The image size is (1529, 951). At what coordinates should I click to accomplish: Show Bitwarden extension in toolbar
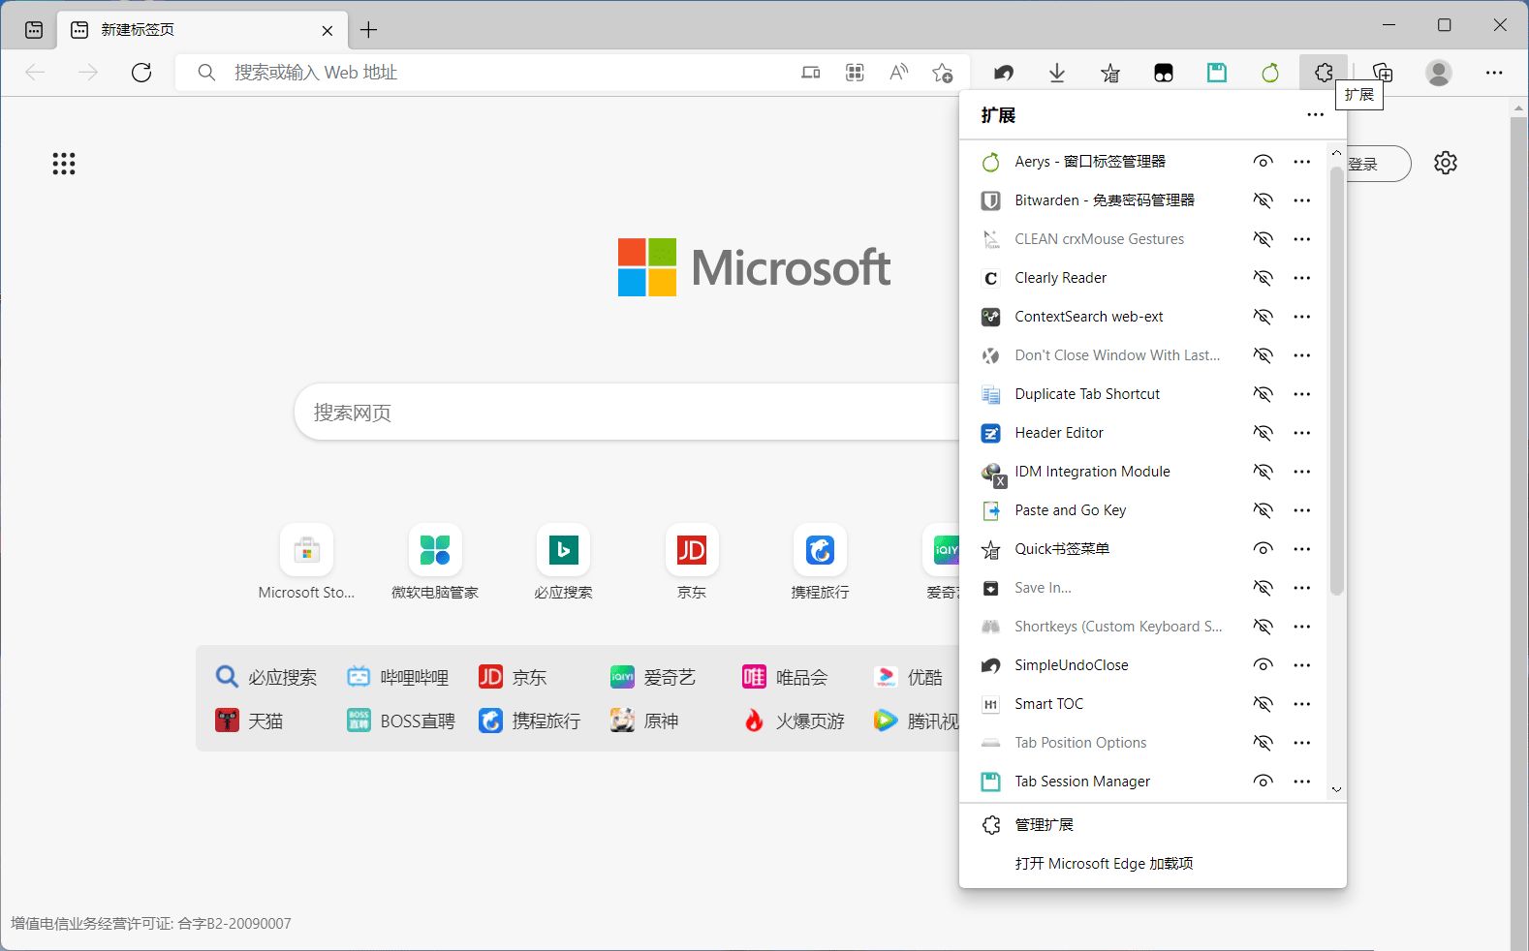click(x=1263, y=200)
